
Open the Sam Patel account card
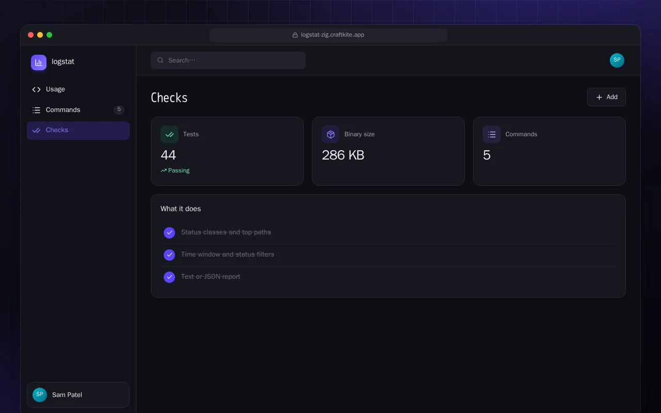point(78,395)
